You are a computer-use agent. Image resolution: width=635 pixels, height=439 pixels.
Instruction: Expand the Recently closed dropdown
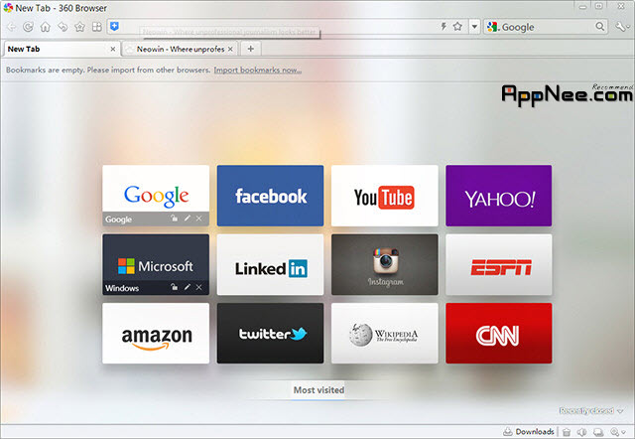591,410
